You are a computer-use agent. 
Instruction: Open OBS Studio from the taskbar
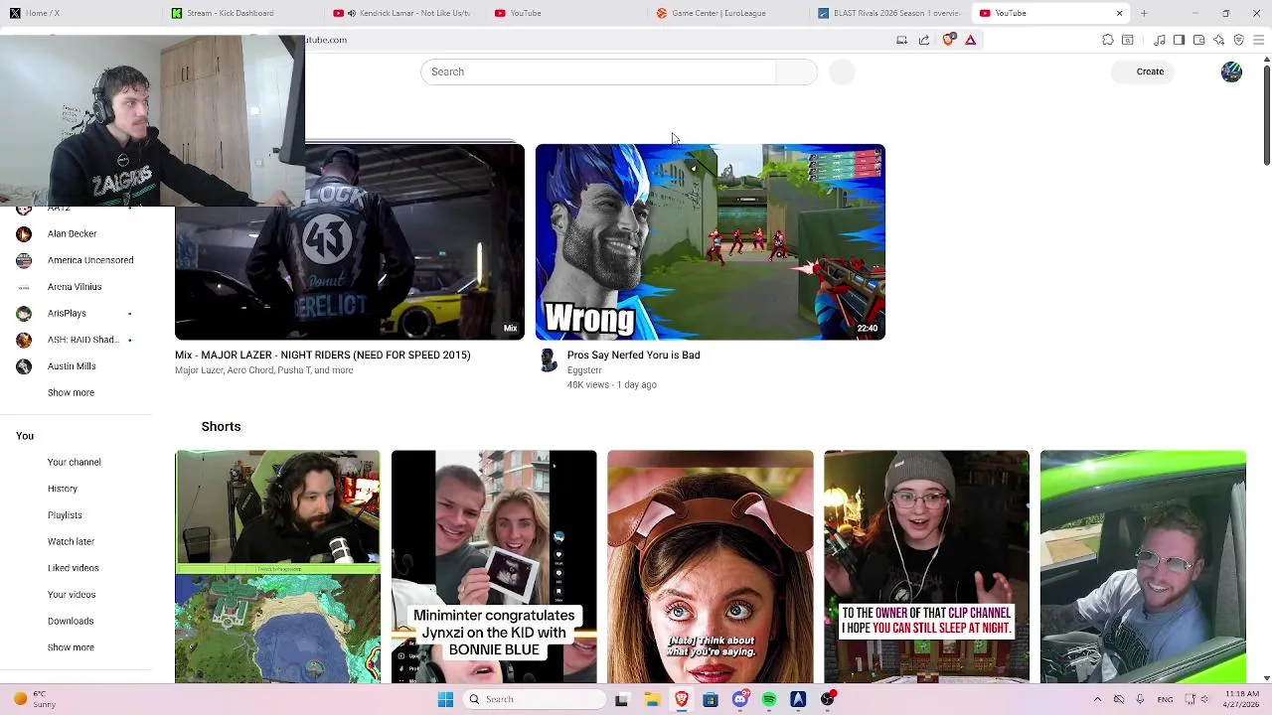(828, 699)
